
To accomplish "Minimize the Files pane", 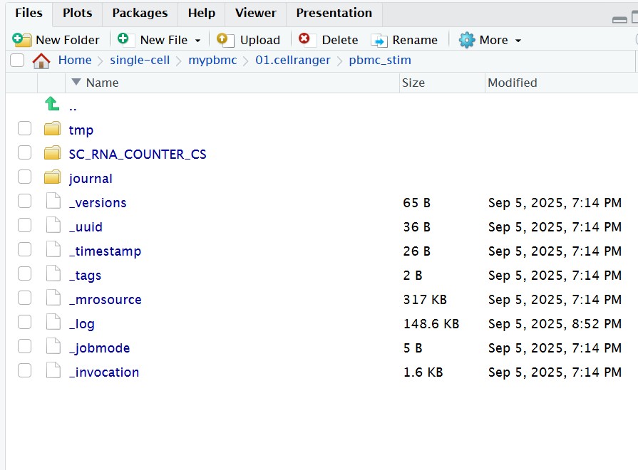I will 619,19.
